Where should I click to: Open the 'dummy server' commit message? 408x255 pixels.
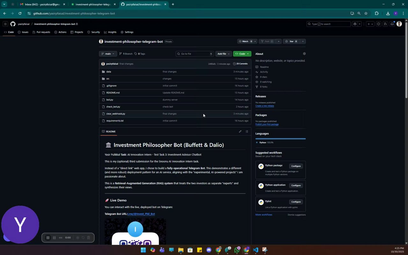(x=170, y=100)
